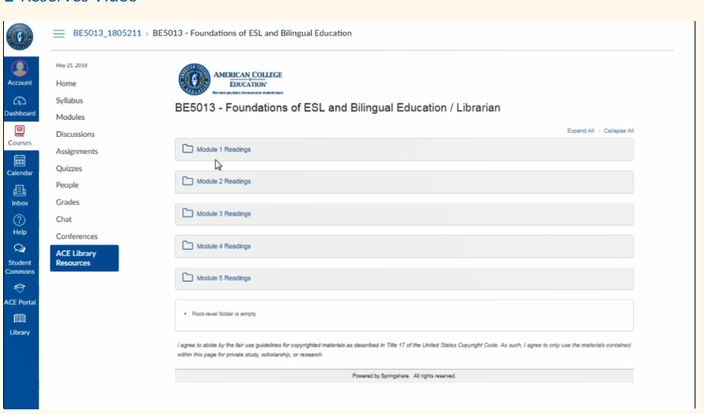Click the BE5013_1805211 breadcrumb link
The image size is (704, 414).
click(107, 33)
